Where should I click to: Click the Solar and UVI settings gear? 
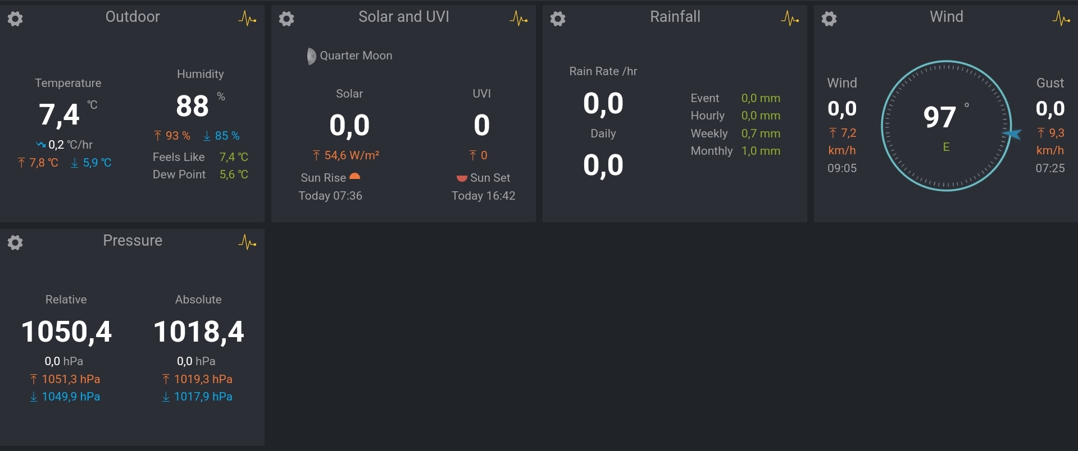[286, 19]
